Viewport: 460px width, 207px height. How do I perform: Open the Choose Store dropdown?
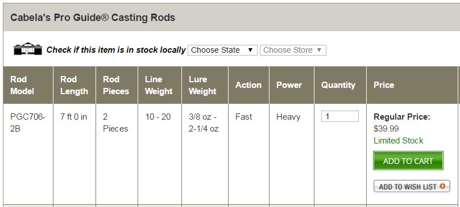pyautogui.click(x=293, y=50)
